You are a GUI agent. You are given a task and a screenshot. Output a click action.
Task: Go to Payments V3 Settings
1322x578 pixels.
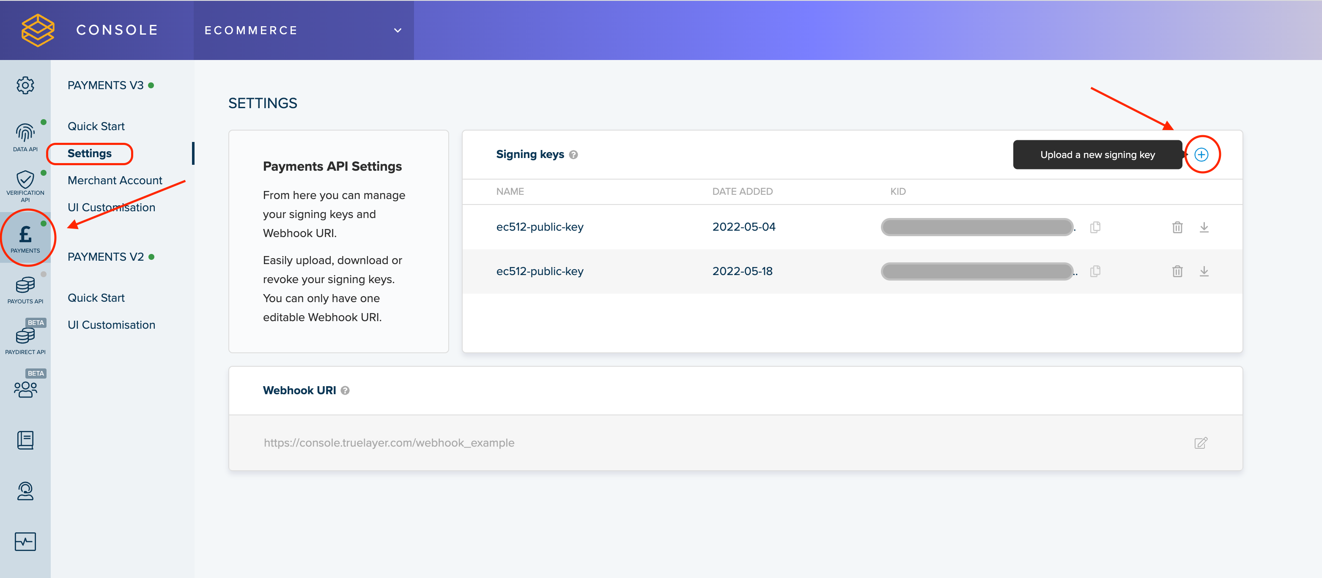89,153
